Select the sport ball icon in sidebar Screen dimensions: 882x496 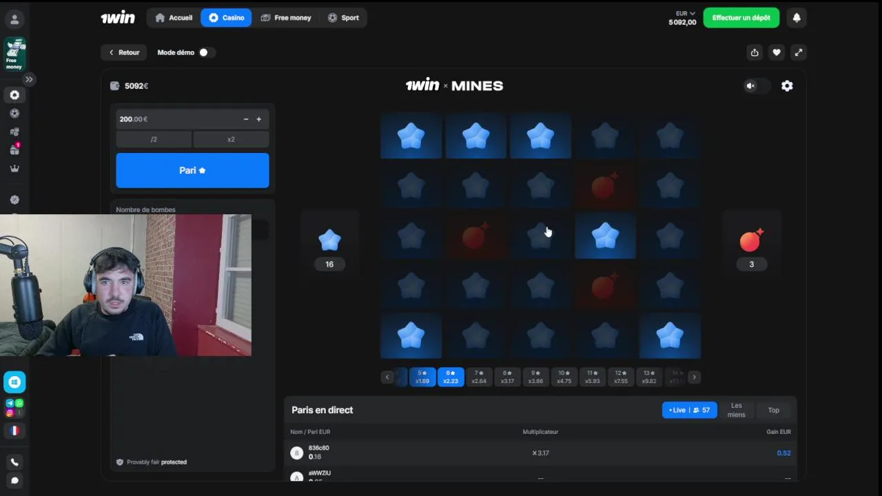[14, 114]
